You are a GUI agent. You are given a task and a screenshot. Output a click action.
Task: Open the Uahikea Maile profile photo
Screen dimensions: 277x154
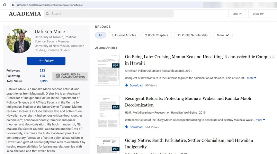click(19, 41)
